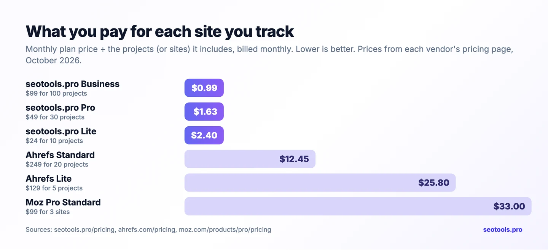Viewport: 548px width, 250px height.
Task: Select the seotools.pro Lite plan label
Action: click(61, 131)
